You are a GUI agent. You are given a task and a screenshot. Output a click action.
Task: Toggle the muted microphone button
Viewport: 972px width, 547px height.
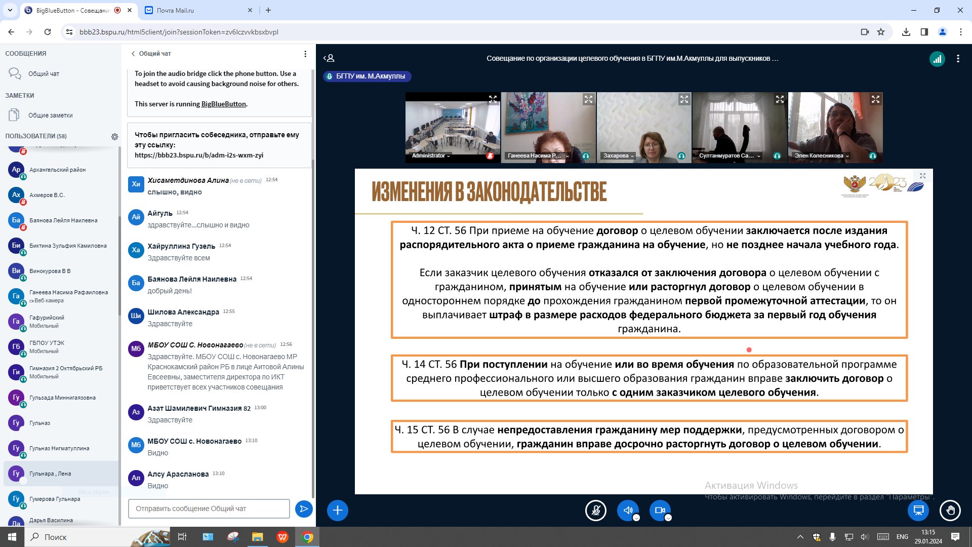[596, 510]
